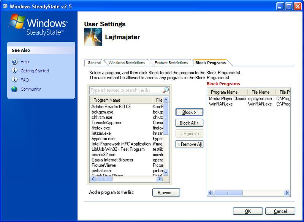Select Intel Framework MFC Application row

click(127, 144)
